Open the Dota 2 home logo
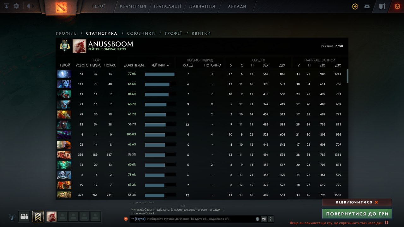 61,7
